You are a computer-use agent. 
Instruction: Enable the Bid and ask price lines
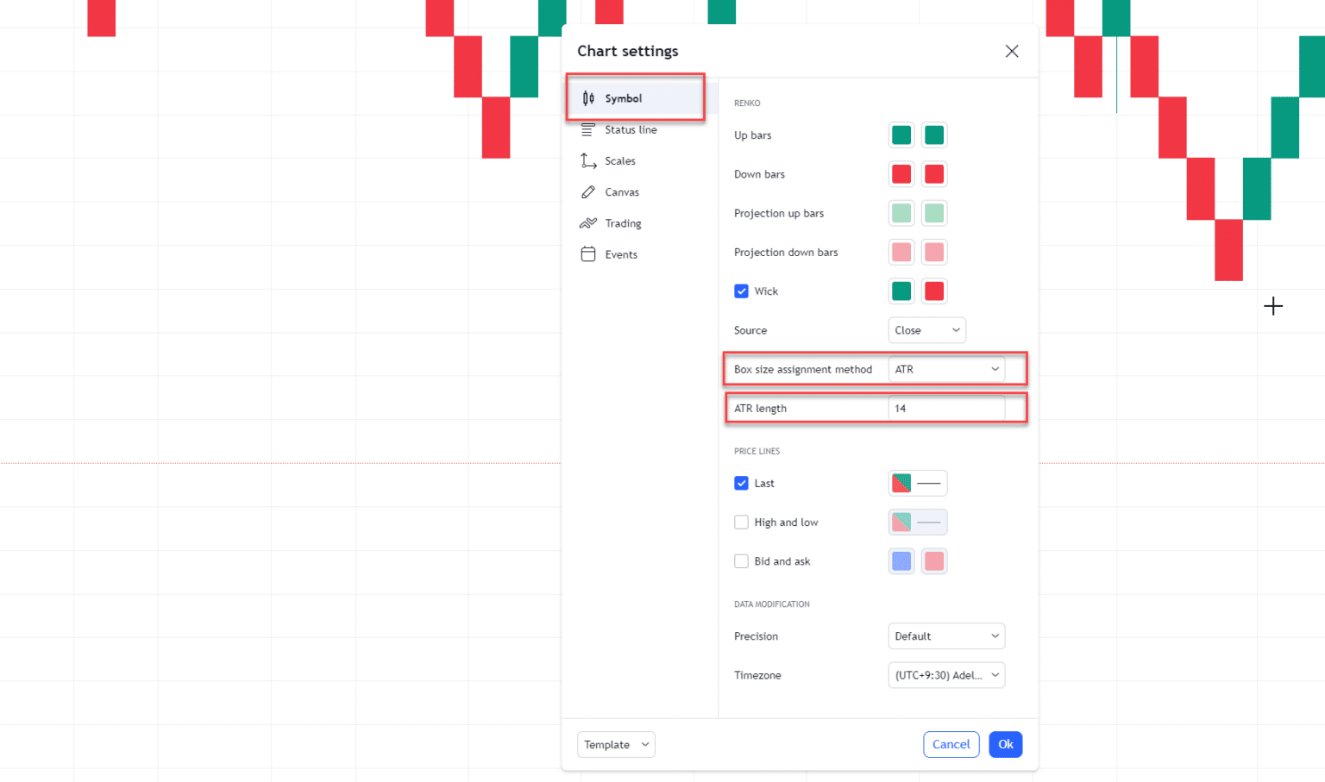742,560
